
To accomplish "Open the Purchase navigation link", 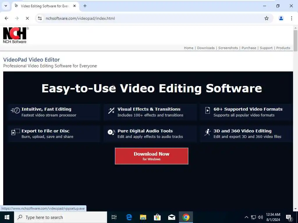I will 249,48.
